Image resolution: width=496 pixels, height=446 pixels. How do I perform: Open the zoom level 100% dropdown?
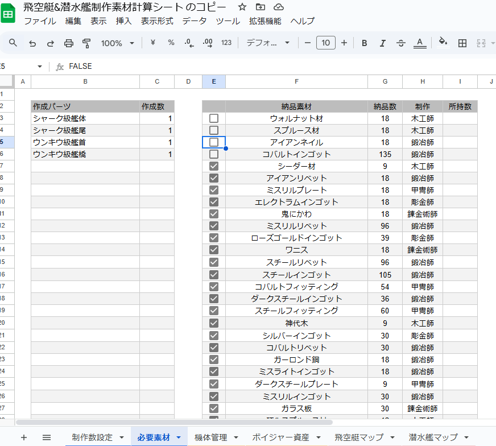click(117, 43)
